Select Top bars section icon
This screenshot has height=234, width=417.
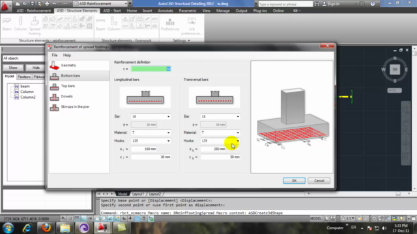point(54,86)
